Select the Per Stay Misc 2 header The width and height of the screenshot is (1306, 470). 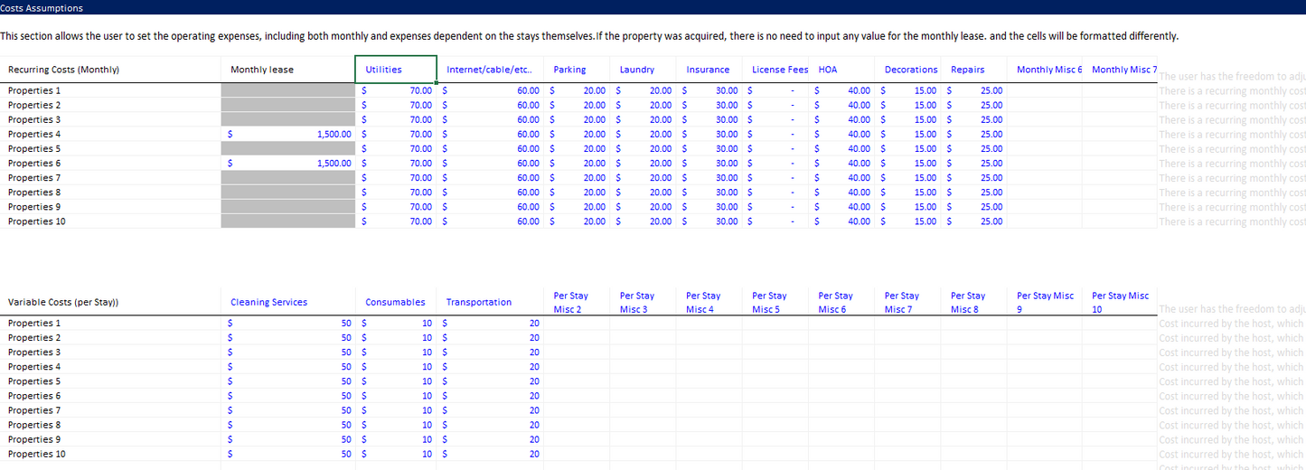pos(576,303)
